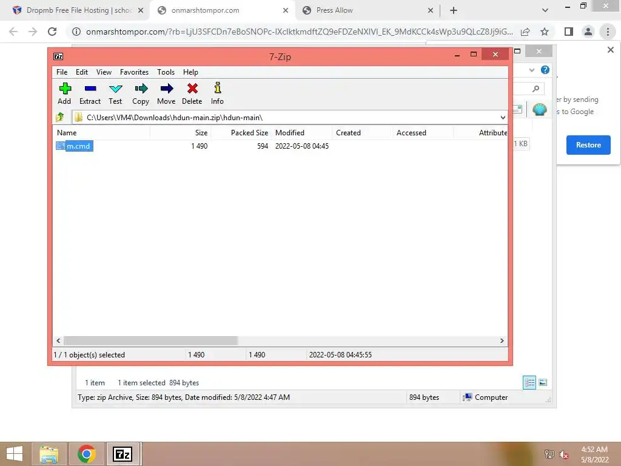This screenshot has height=466, width=621.
Task: View site information icon in address bar
Action: [76, 32]
